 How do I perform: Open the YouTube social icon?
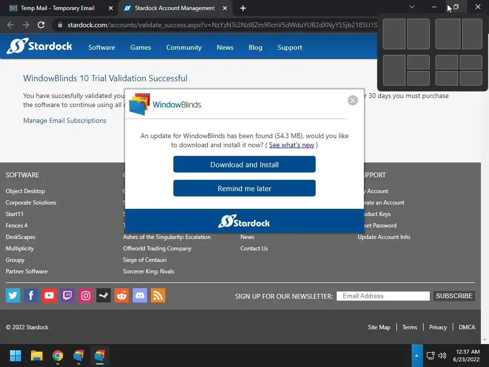tap(49, 295)
